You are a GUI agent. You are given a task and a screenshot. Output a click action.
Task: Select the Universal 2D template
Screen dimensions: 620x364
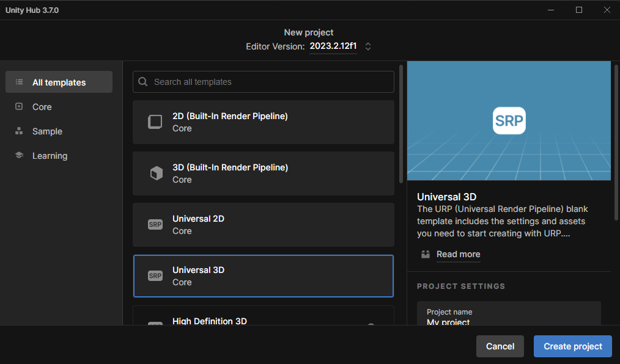pyautogui.click(x=264, y=225)
